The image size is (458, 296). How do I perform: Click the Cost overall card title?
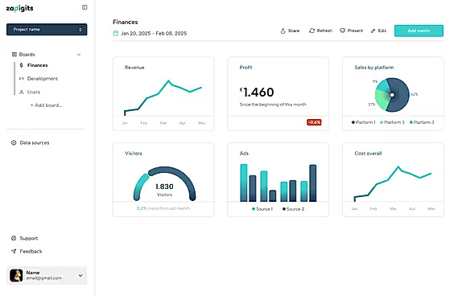[368, 154]
